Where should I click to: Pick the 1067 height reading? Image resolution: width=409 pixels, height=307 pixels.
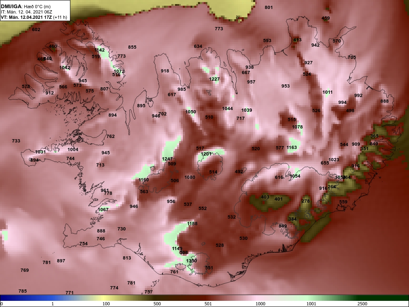(x=103, y=210)
